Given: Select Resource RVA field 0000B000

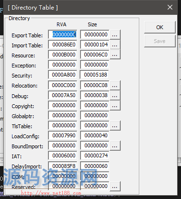Looking at the screenshot, I should (63, 55).
